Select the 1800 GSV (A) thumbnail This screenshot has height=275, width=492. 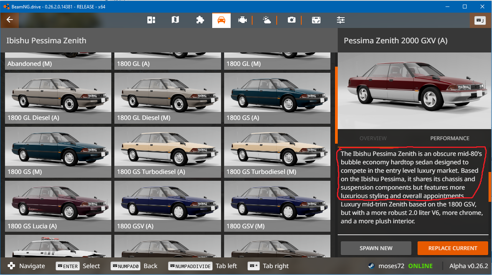(x=168, y=206)
